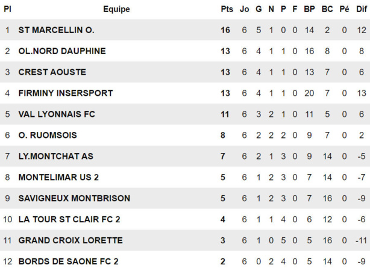Click VAL LYONNAIS FC team name
Image resolution: width=370 pixels, height=271 pixels.
click(x=57, y=114)
